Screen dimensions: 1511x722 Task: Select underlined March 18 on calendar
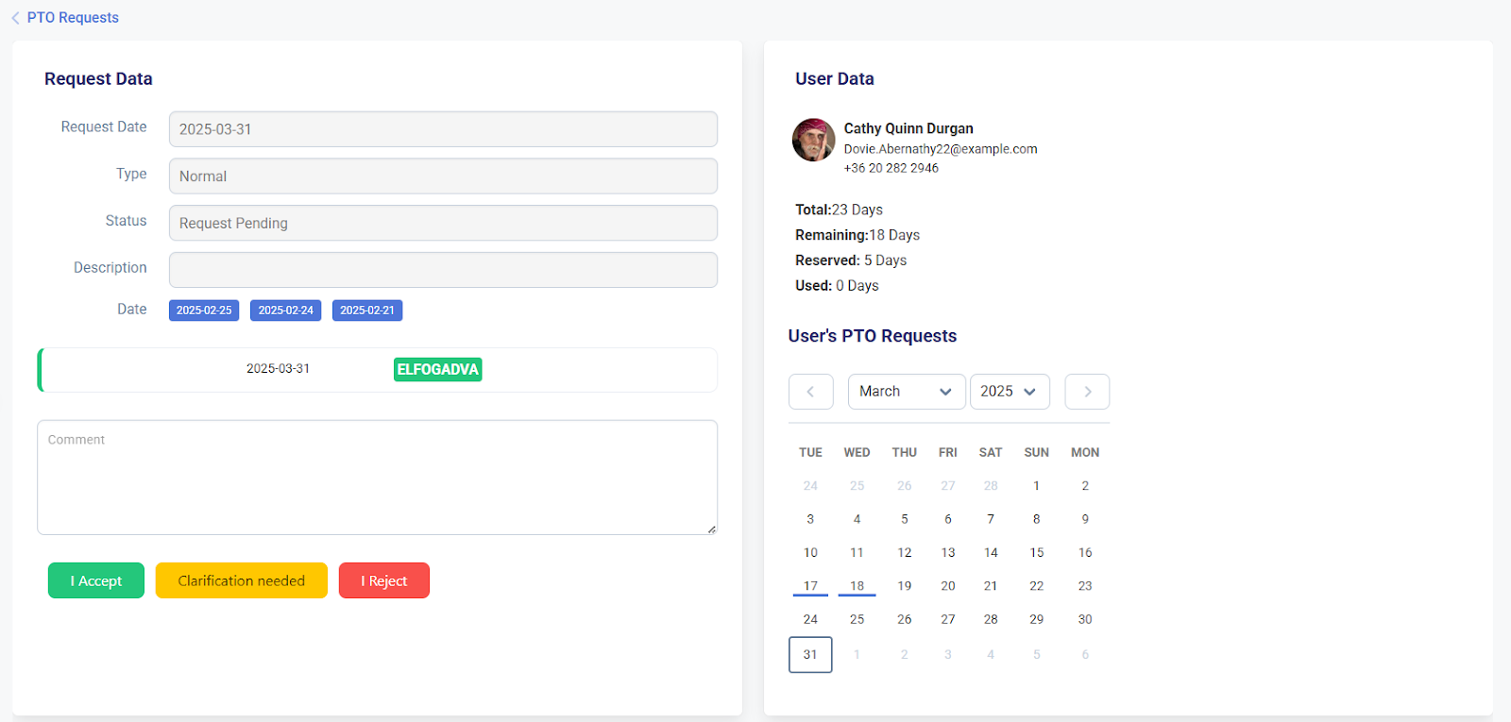(x=857, y=586)
